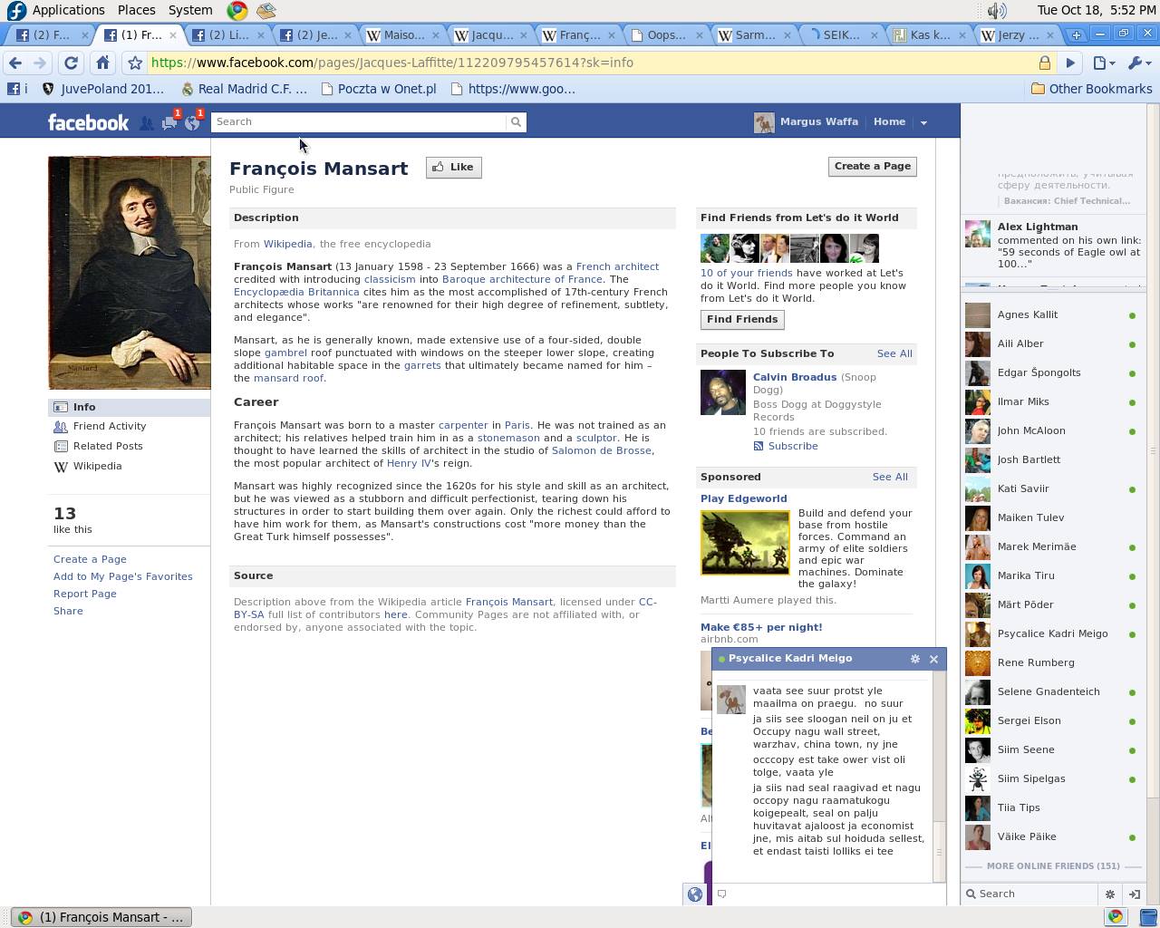Viewport: 1160px width, 928px height.
Task: Open the Applications menu
Action: 68,10
